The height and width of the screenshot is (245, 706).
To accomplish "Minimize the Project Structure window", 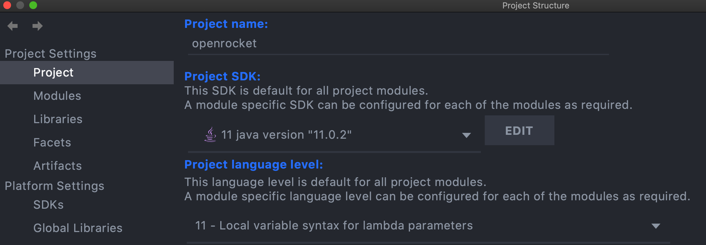I will point(20,6).
